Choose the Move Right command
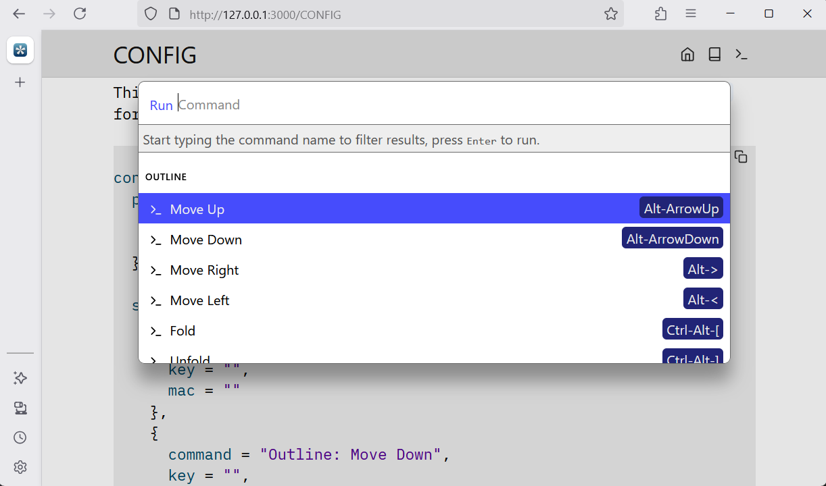Viewport: 826px width, 486px height. 434,269
